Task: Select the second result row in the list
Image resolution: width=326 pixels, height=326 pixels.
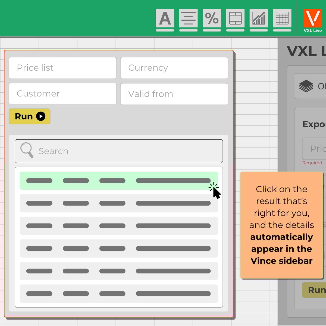Action: click(x=119, y=203)
